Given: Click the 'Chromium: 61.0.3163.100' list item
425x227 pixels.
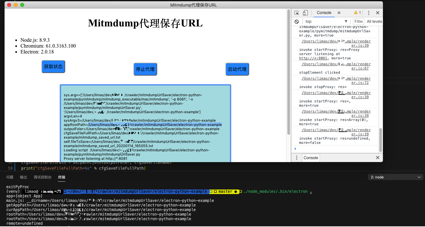Looking at the screenshot, I should pyautogui.click(x=48, y=46).
